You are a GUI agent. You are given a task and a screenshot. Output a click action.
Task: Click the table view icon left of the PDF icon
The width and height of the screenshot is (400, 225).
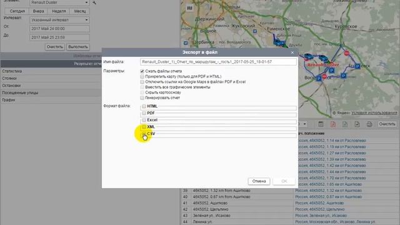321,124
